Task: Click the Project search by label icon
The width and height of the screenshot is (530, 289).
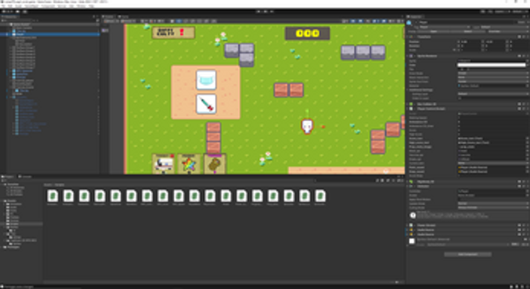Action: [x=388, y=181]
